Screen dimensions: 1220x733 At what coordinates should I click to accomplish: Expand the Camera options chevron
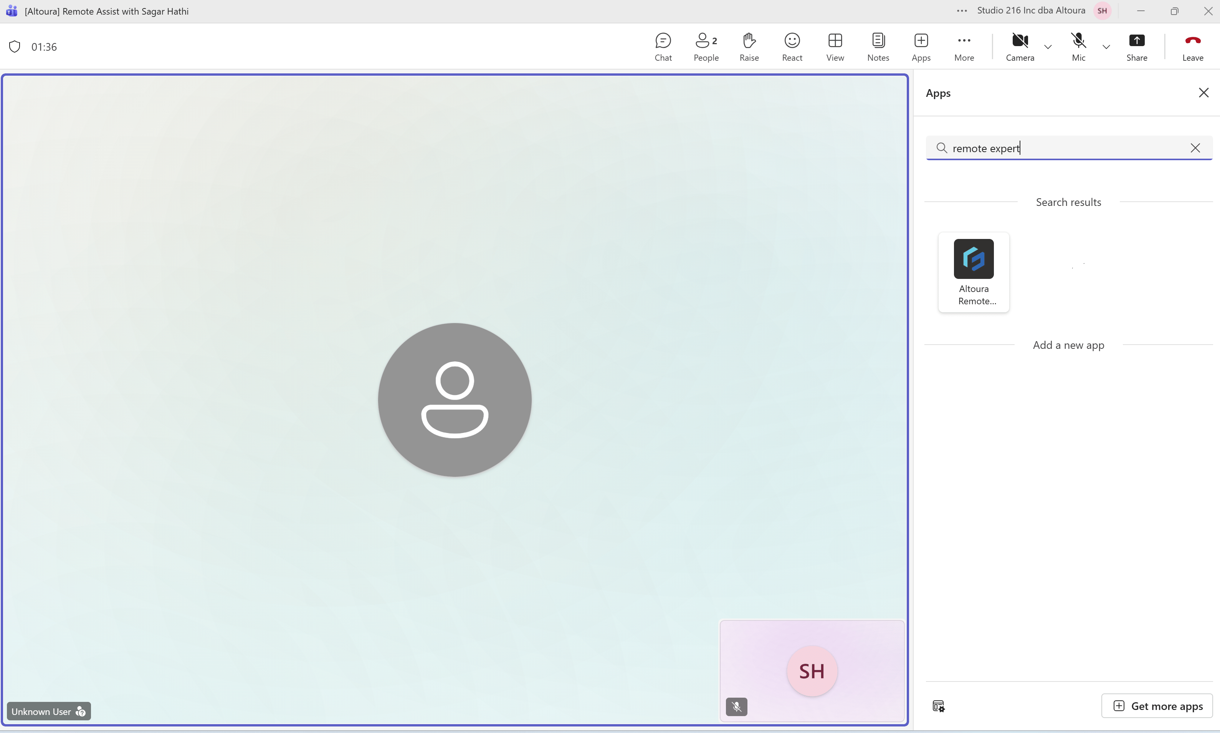[x=1048, y=47]
